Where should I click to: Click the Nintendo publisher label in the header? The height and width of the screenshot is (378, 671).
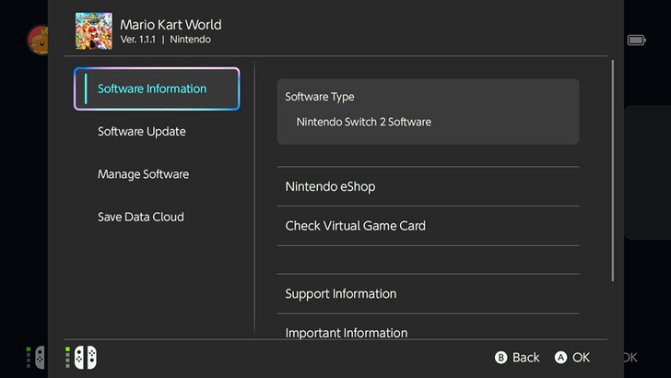191,40
